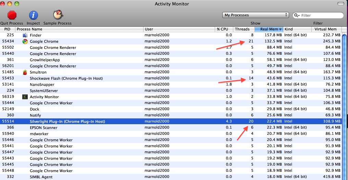Click the 232.7 MB virtual memory value
The height and width of the screenshot is (180, 348).
(331, 35)
